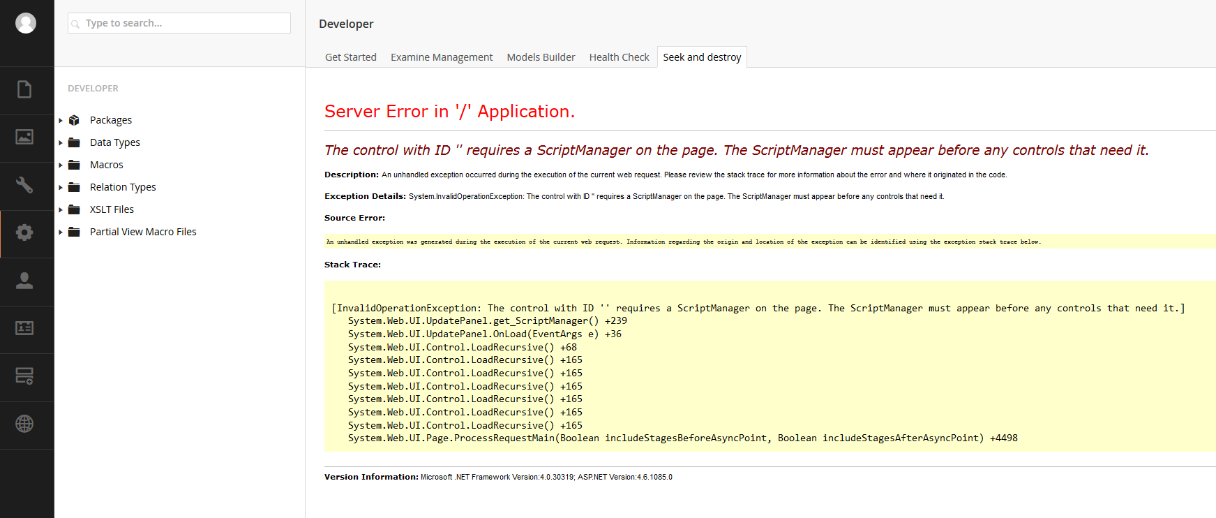Screen dimensions: 1216x518
Task: Select Macros in the developer tree
Action: click(107, 165)
